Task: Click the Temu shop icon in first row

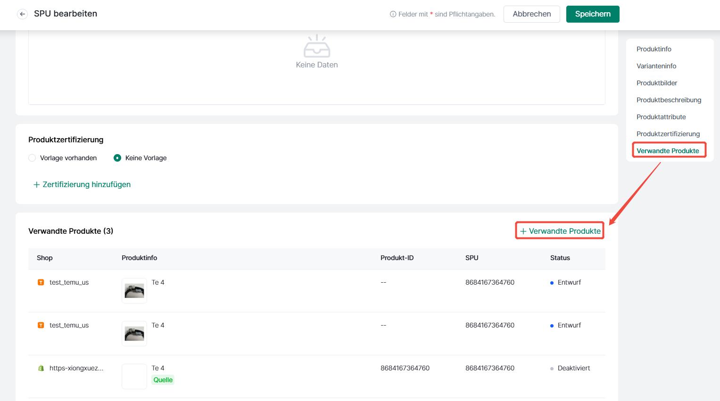Action: 41,282
